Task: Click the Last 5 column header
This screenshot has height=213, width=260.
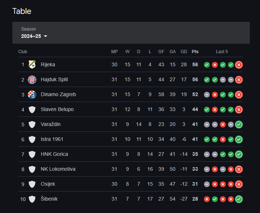Action: (x=222, y=52)
